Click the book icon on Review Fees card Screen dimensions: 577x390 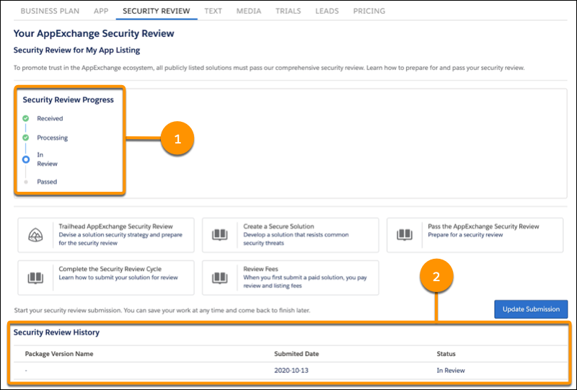pos(220,278)
